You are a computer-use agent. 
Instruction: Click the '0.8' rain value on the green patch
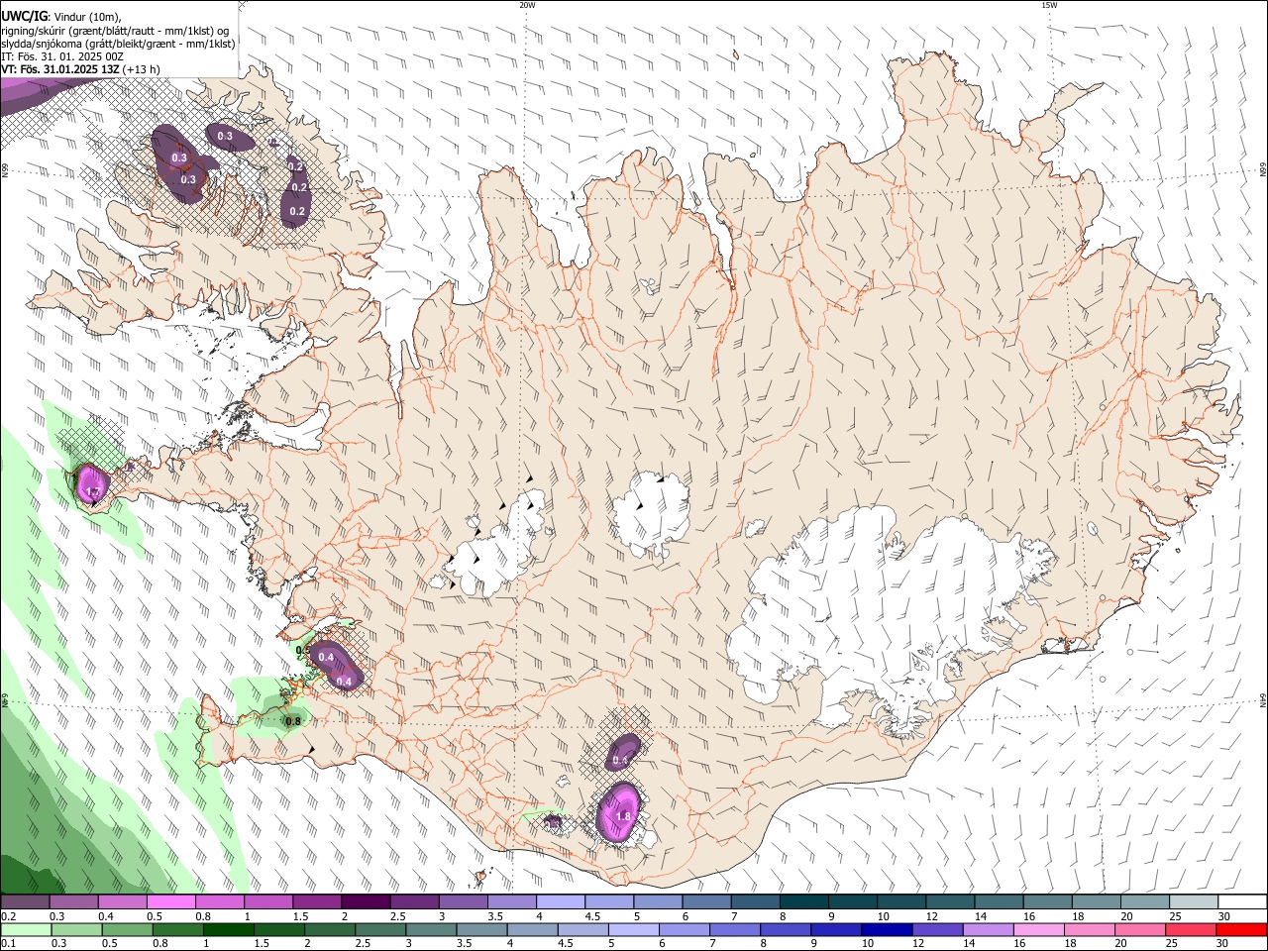(x=293, y=721)
